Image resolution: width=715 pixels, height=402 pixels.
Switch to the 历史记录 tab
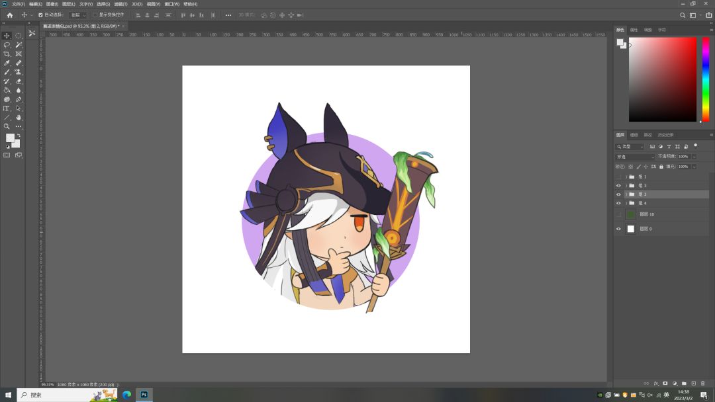point(665,136)
